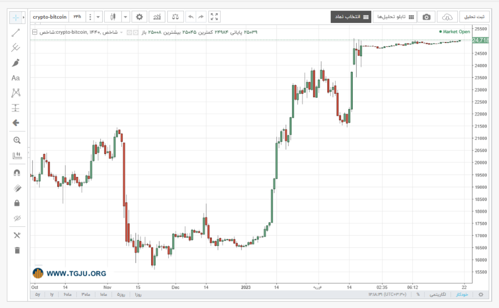Viewport: 499px width, 308px height.
Task: Click the ثبت تحلیل submit analysis button
Action: pos(474,17)
